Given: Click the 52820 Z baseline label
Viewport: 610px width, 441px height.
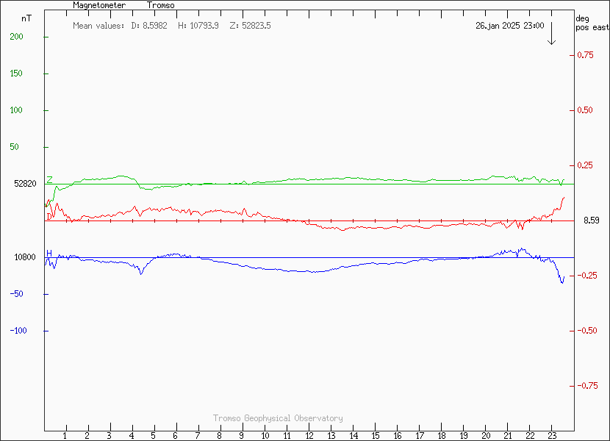Looking at the screenshot, I should tap(25, 184).
